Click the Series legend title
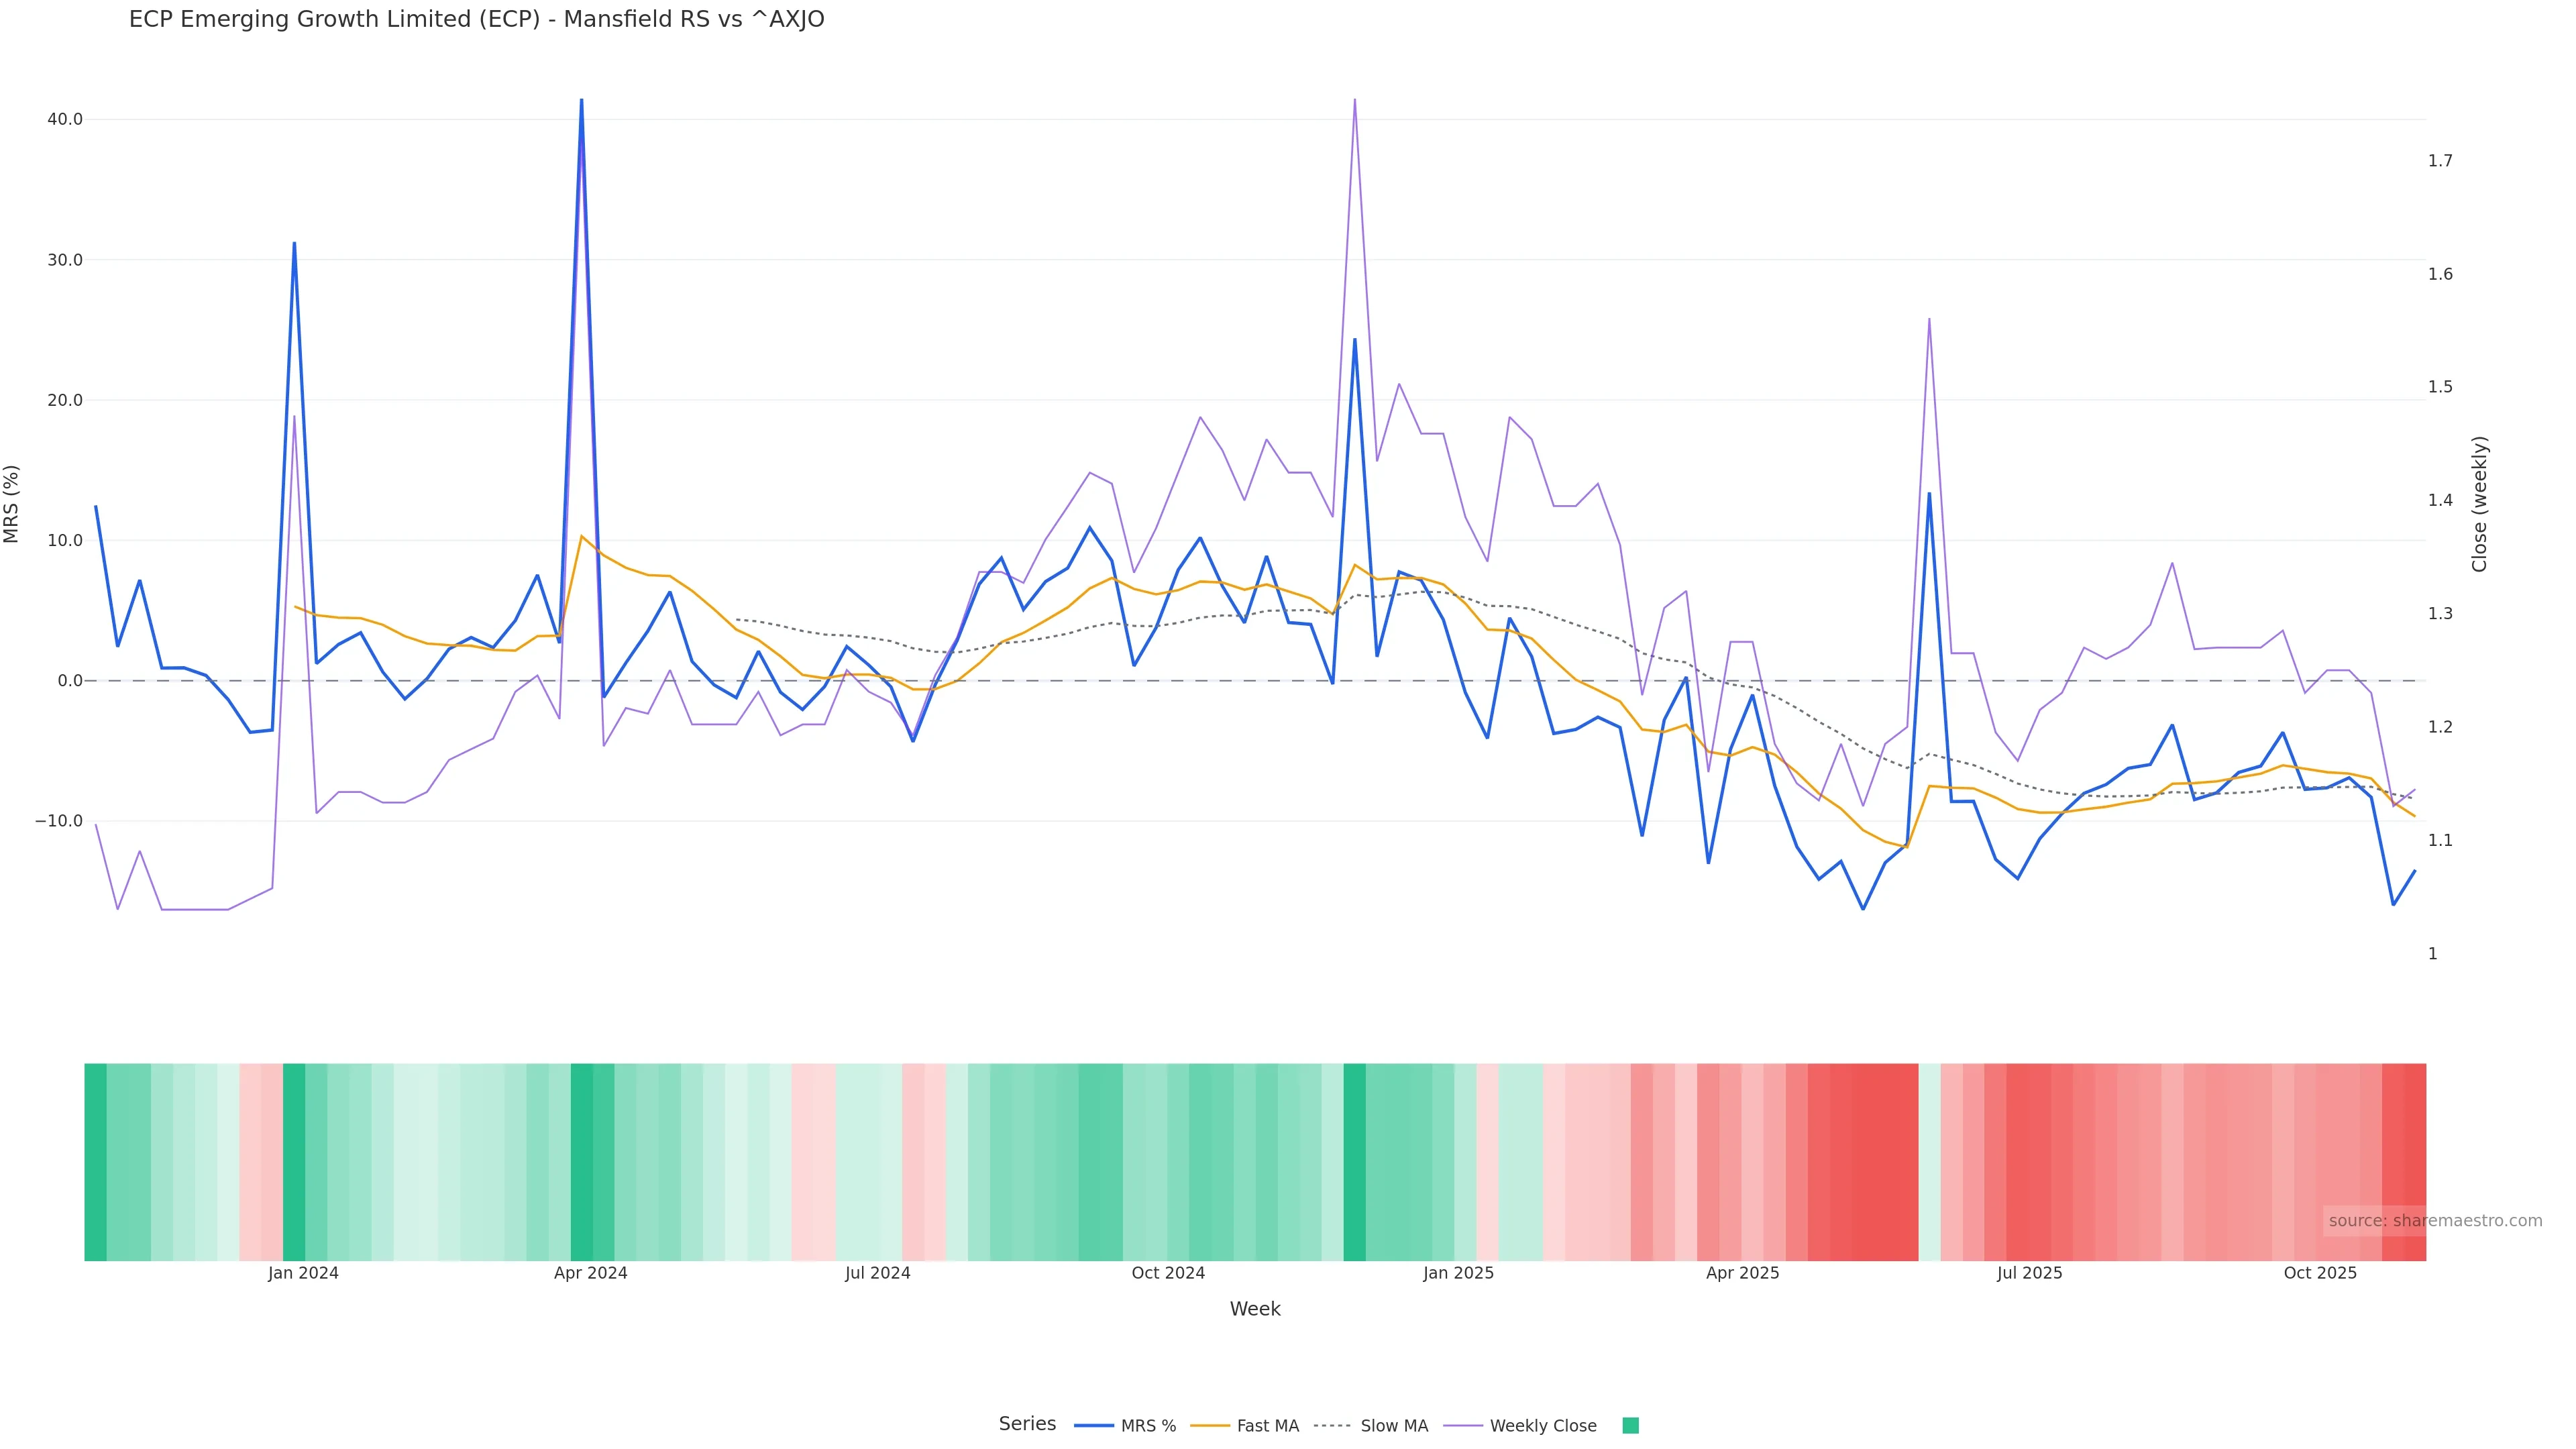 click(1027, 1424)
